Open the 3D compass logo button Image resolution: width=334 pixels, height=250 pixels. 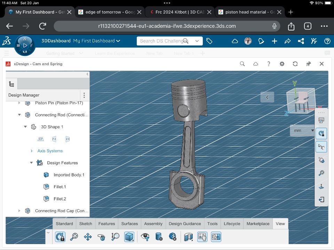[25, 45]
